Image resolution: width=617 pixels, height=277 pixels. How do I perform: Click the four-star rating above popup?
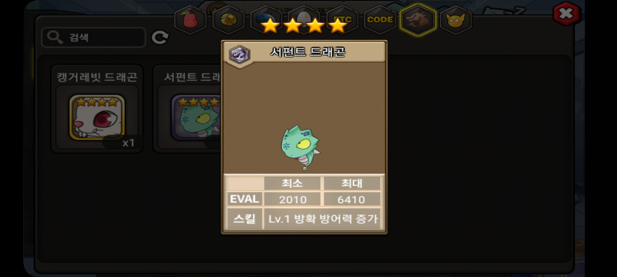(x=304, y=25)
